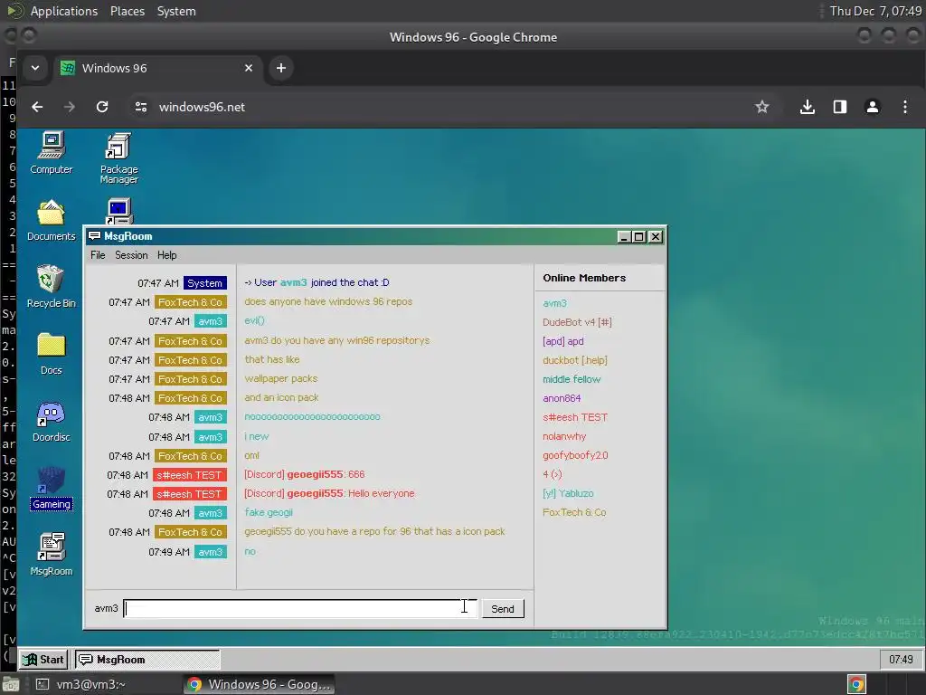Viewport: 926px width, 695px height.
Task: Open the Applications menu in the top panel
Action: (64, 11)
